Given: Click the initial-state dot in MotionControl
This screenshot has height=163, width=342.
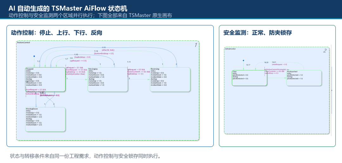Looking at the screenshot, I should (x=34, y=56).
